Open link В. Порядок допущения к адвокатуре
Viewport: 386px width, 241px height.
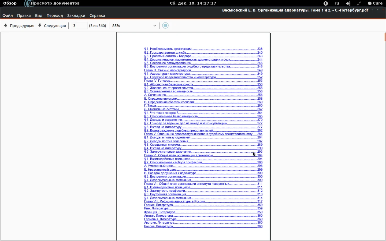click(170, 173)
